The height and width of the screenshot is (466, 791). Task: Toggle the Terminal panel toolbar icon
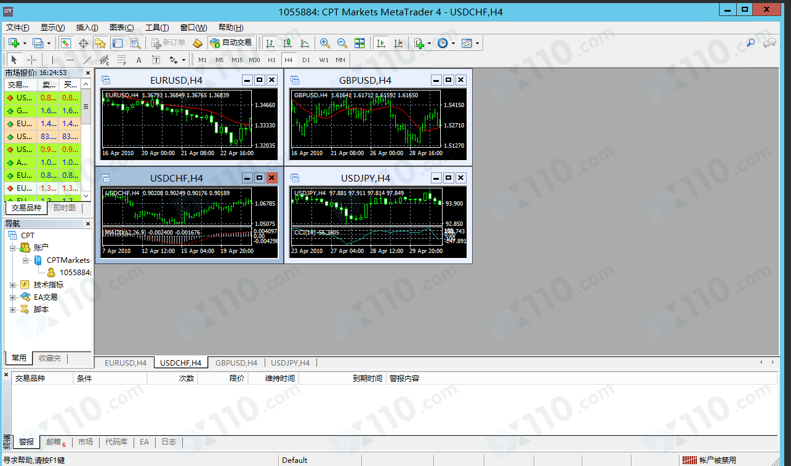pyautogui.click(x=118, y=43)
